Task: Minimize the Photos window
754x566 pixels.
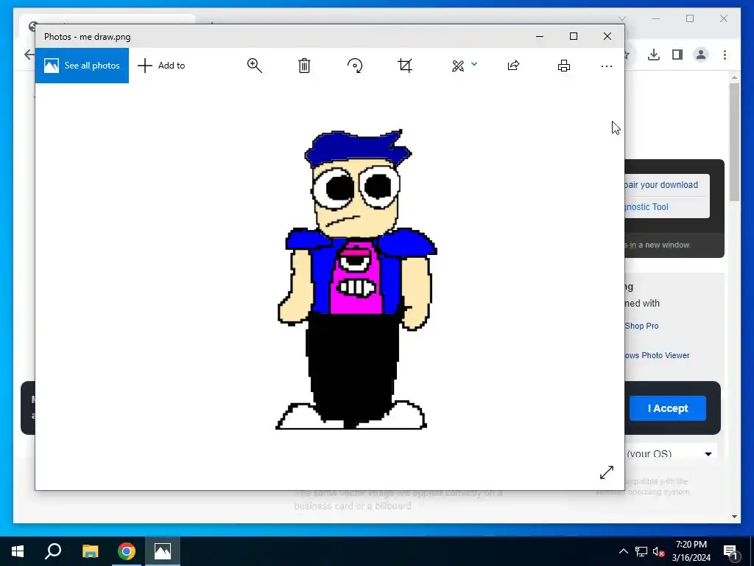Action: [x=540, y=36]
